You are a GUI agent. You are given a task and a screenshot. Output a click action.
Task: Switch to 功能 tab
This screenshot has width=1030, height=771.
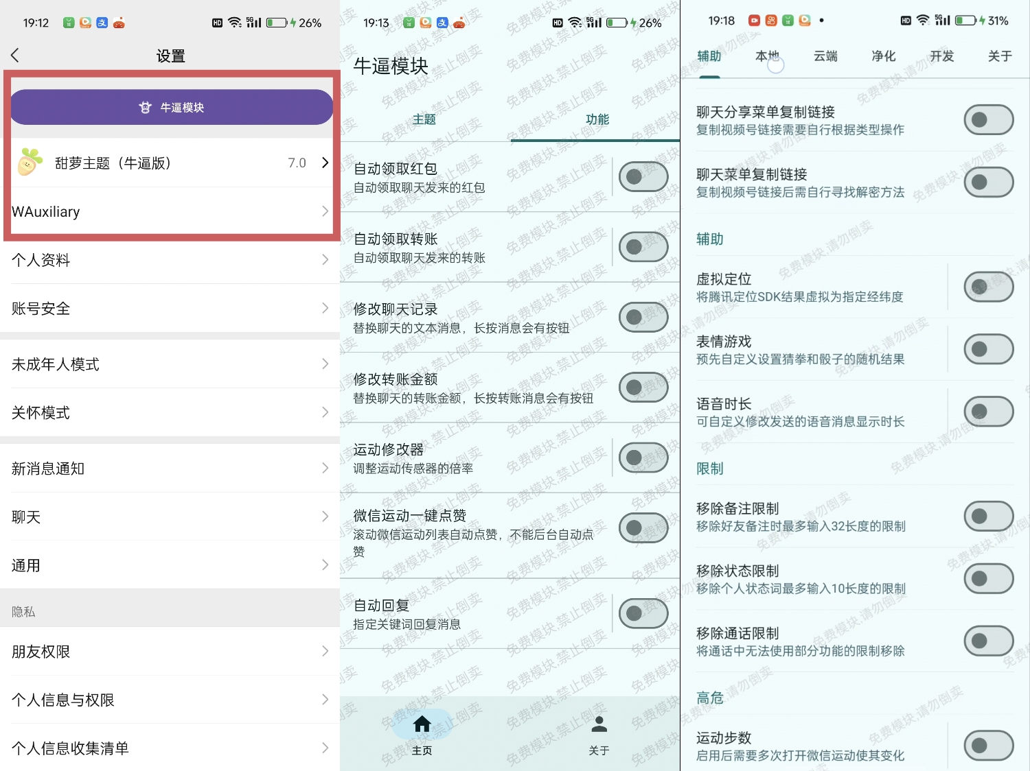click(597, 119)
